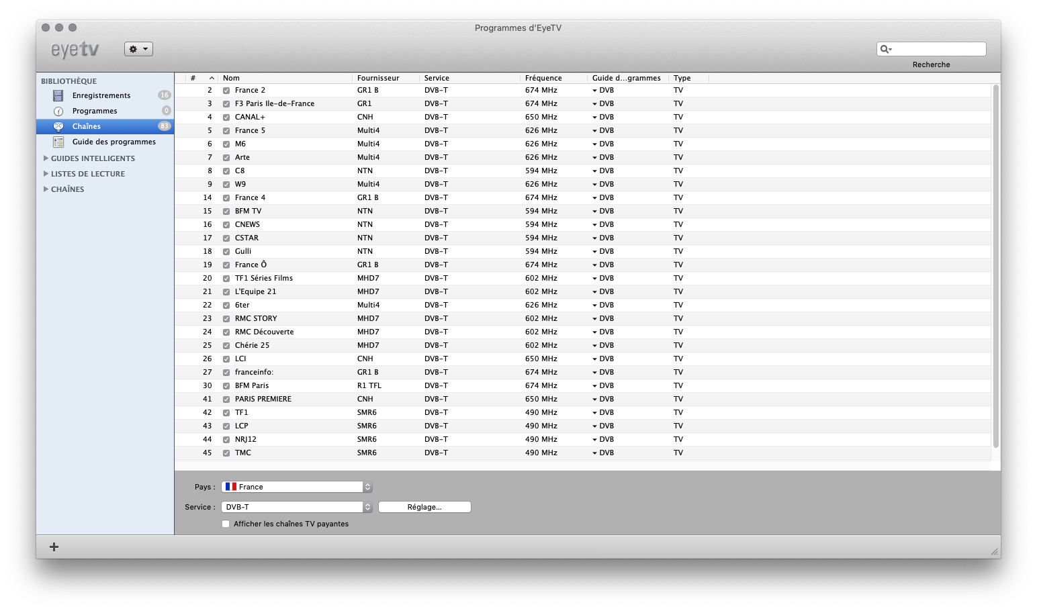Open the gear action menu

point(138,49)
